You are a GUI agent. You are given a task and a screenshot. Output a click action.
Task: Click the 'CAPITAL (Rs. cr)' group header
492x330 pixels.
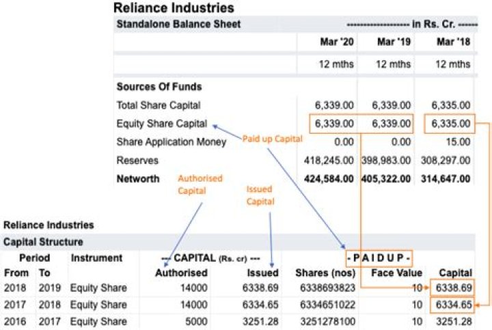(210, 258)
